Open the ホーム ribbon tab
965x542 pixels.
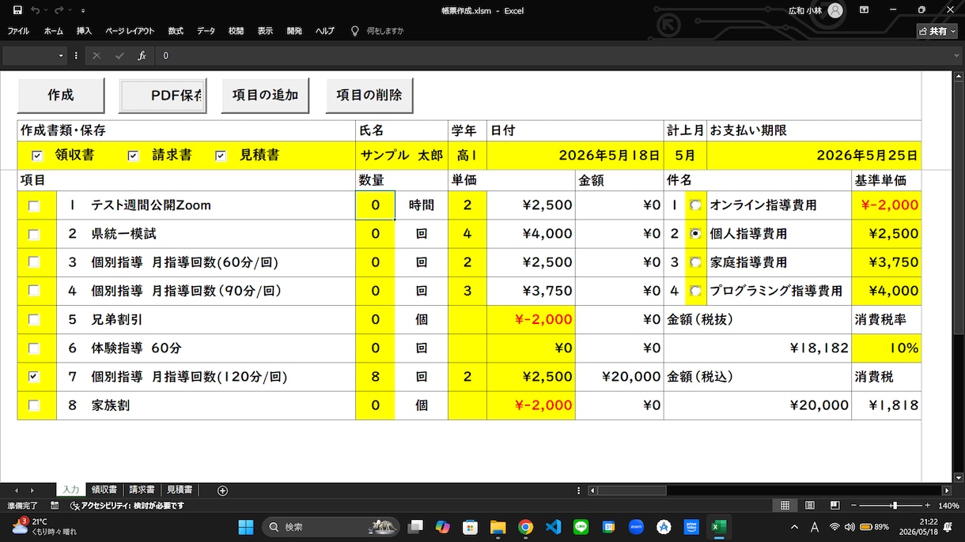coord(54,31)
